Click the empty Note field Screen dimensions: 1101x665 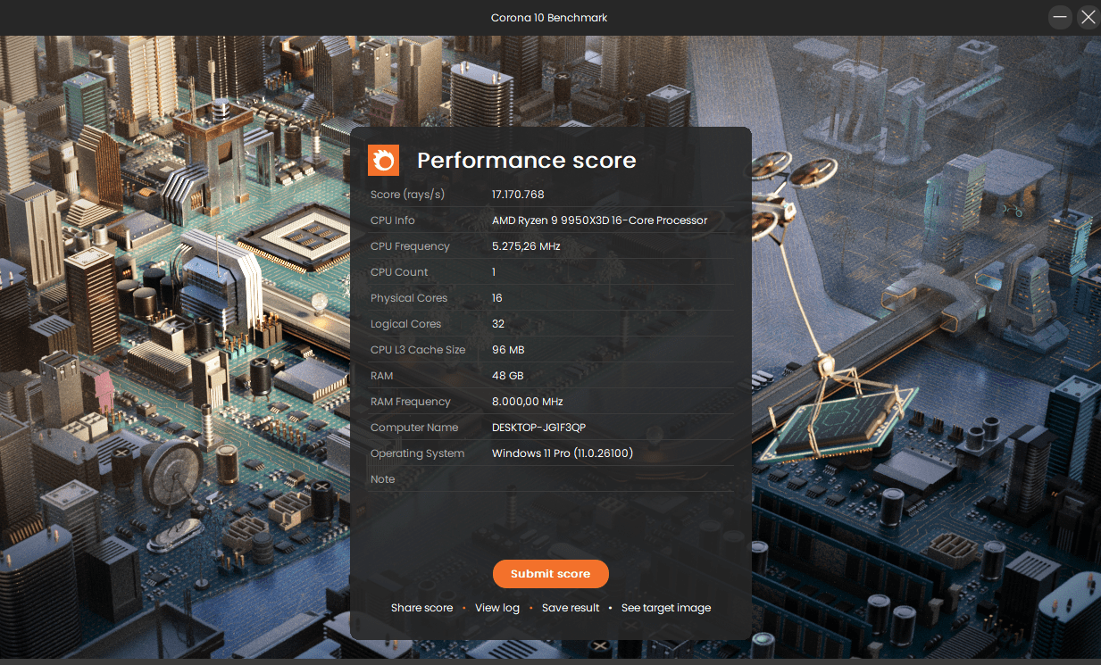point(613,479)
